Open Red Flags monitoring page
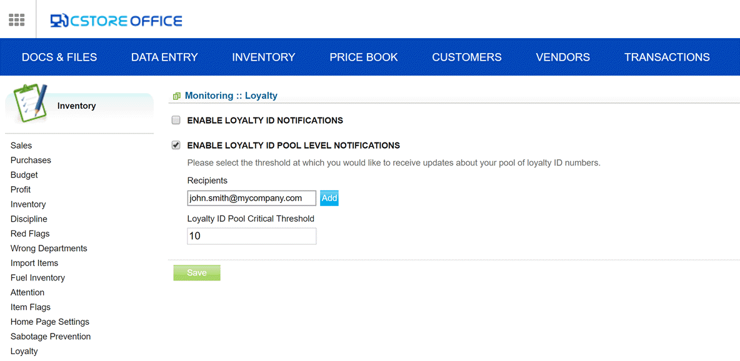The height and width of the screenshot is (361, 740). [30, 234]
